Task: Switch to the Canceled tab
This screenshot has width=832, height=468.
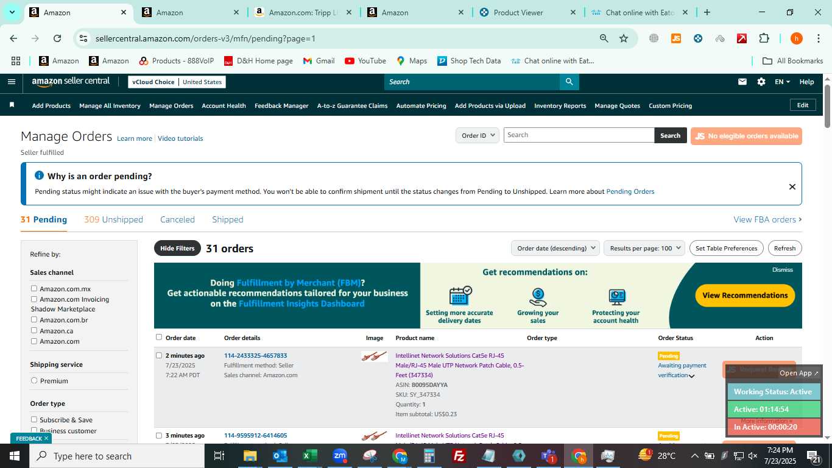Action: tap(177, 219)
